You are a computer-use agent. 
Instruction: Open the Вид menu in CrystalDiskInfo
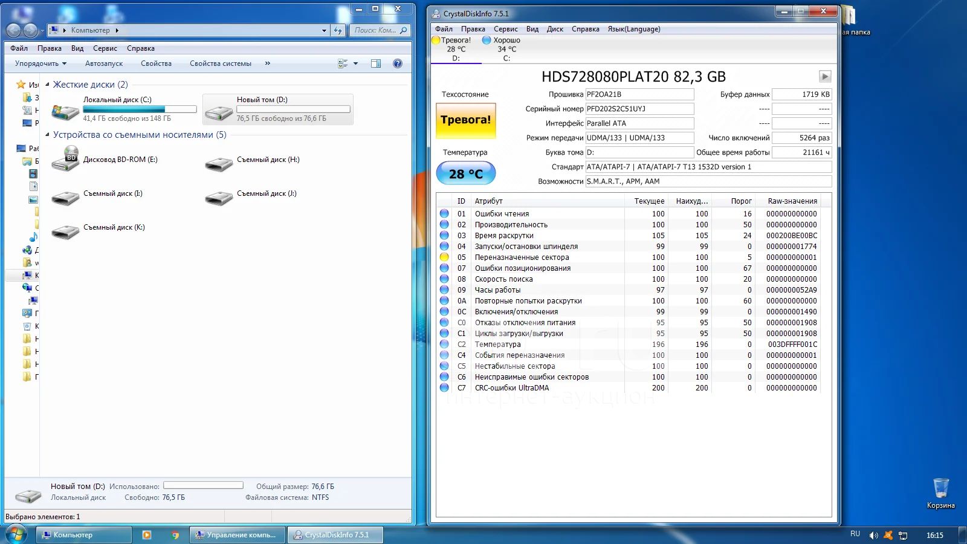(532, 29)
